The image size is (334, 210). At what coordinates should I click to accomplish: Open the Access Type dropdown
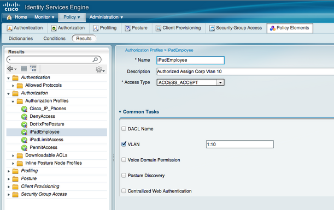point(220,82)
